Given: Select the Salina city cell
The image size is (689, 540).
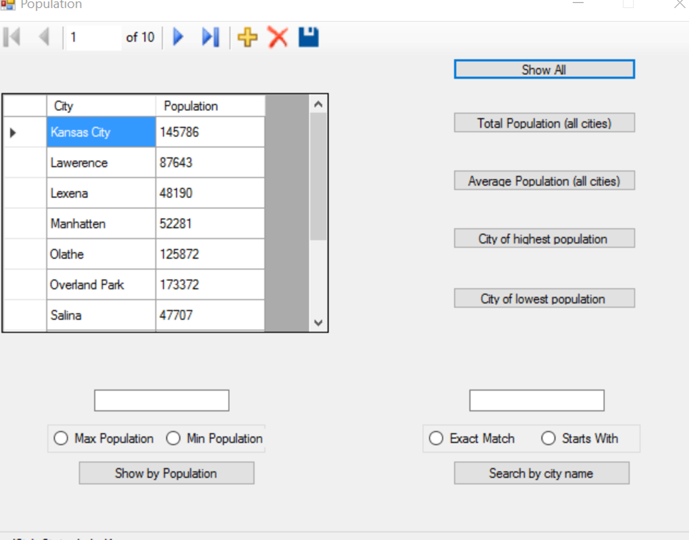Looking at the screenshot, I should tap(101, 315).
